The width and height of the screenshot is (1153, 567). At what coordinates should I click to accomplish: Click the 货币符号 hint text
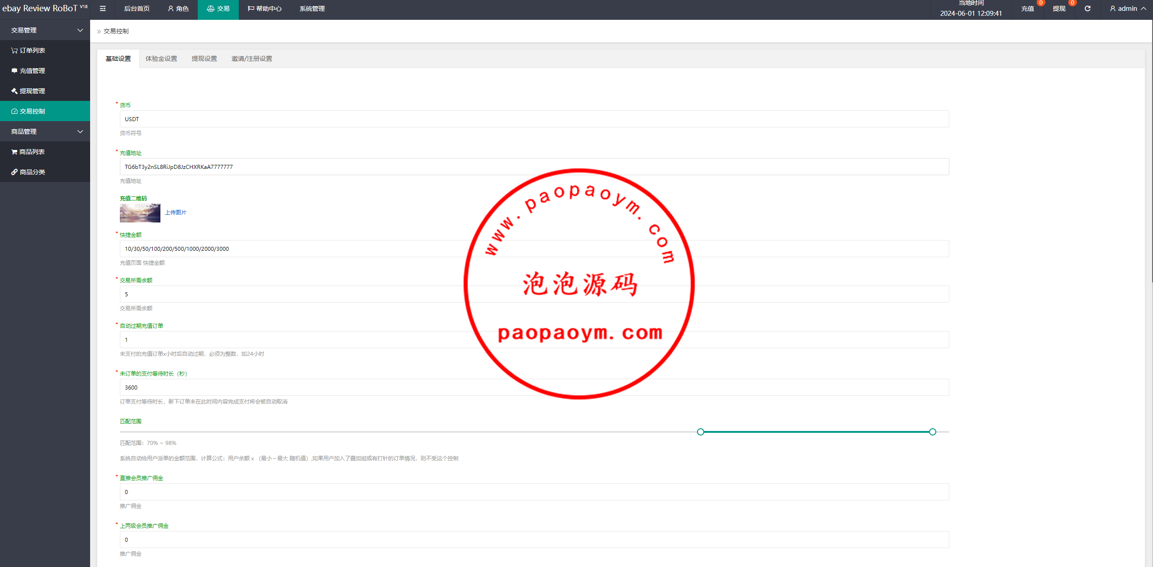131,133
